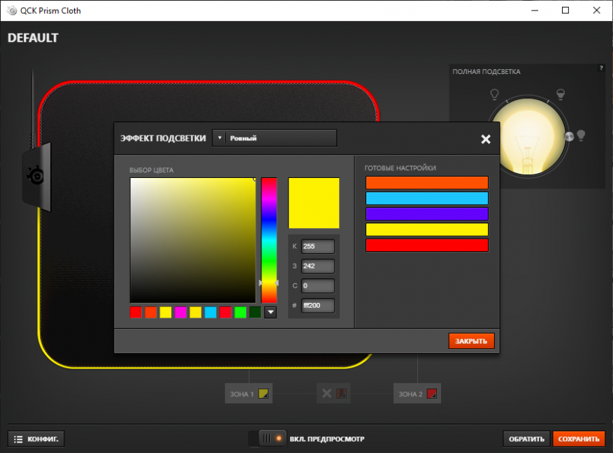The width and height of the screenshot is (613, 453).
Task: Open the КОНФИГ. list button
Action: click(36, 439)
